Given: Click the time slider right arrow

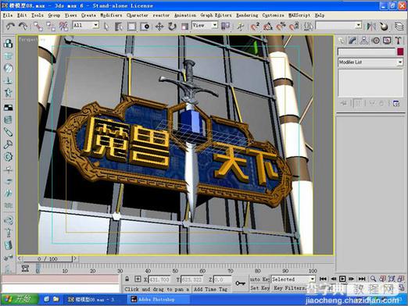Looking at the screenshot, I should 75,258.
